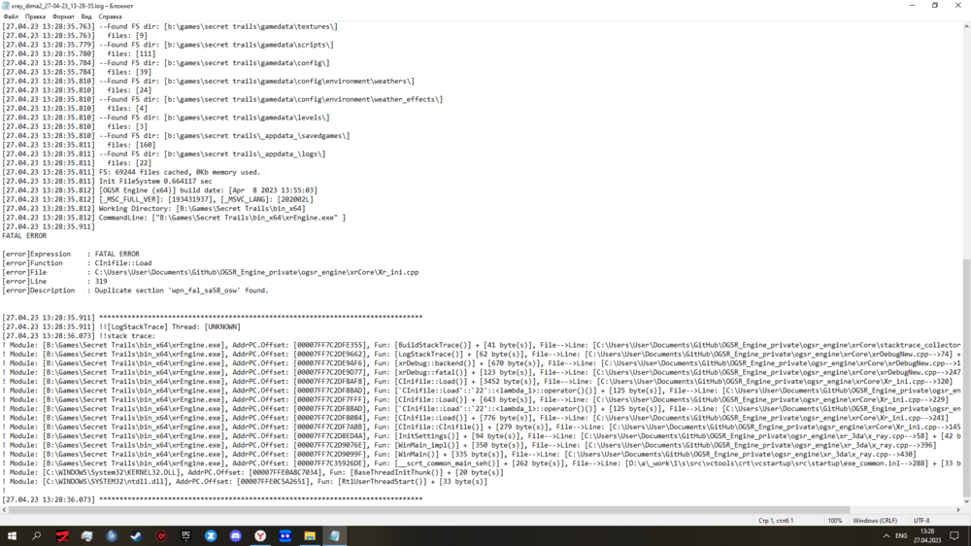Click the '_appdata_\savedgames\' line
Screen dimensions: 971x546
(176, 136)
